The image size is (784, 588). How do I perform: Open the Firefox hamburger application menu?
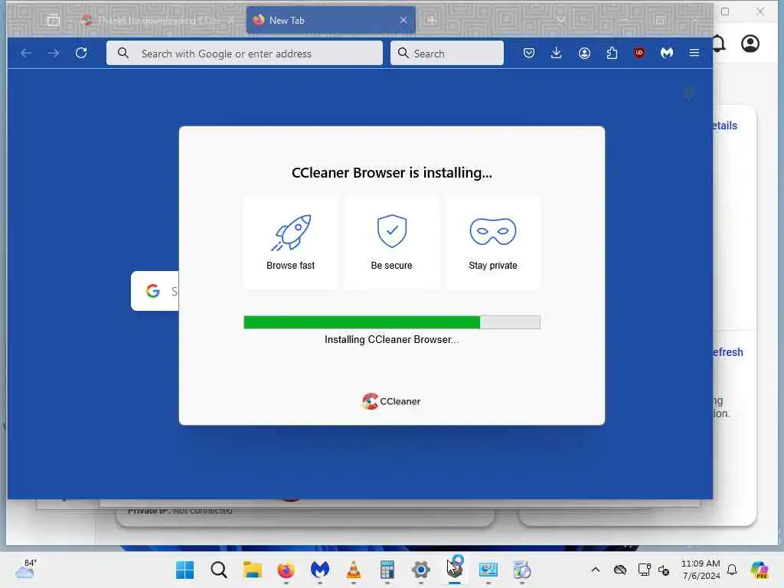coord(694,53)
